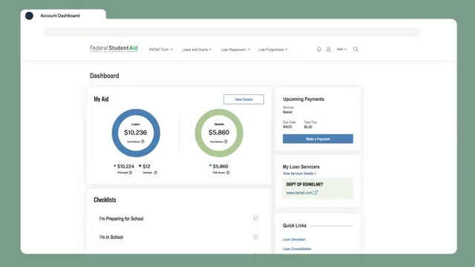Click the 9/4/23 due date value

(287, 127)
